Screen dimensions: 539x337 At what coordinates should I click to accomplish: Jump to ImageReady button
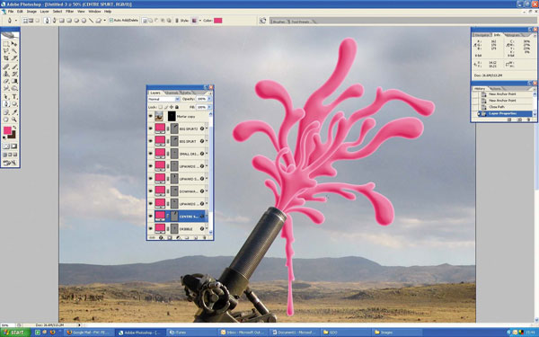coord(10,163)
